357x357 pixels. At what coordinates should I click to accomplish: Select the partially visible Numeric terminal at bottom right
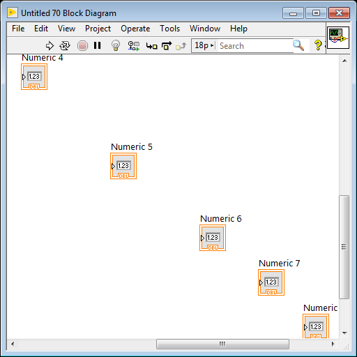click(316, 326)
